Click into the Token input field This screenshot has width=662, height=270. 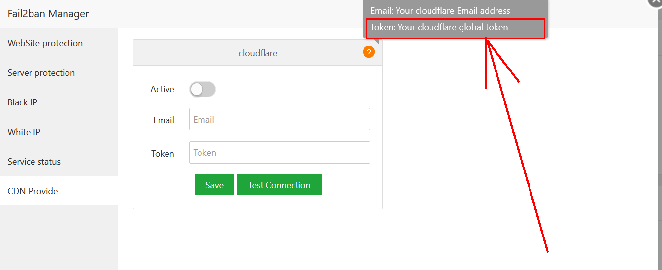tap(279, 153)
